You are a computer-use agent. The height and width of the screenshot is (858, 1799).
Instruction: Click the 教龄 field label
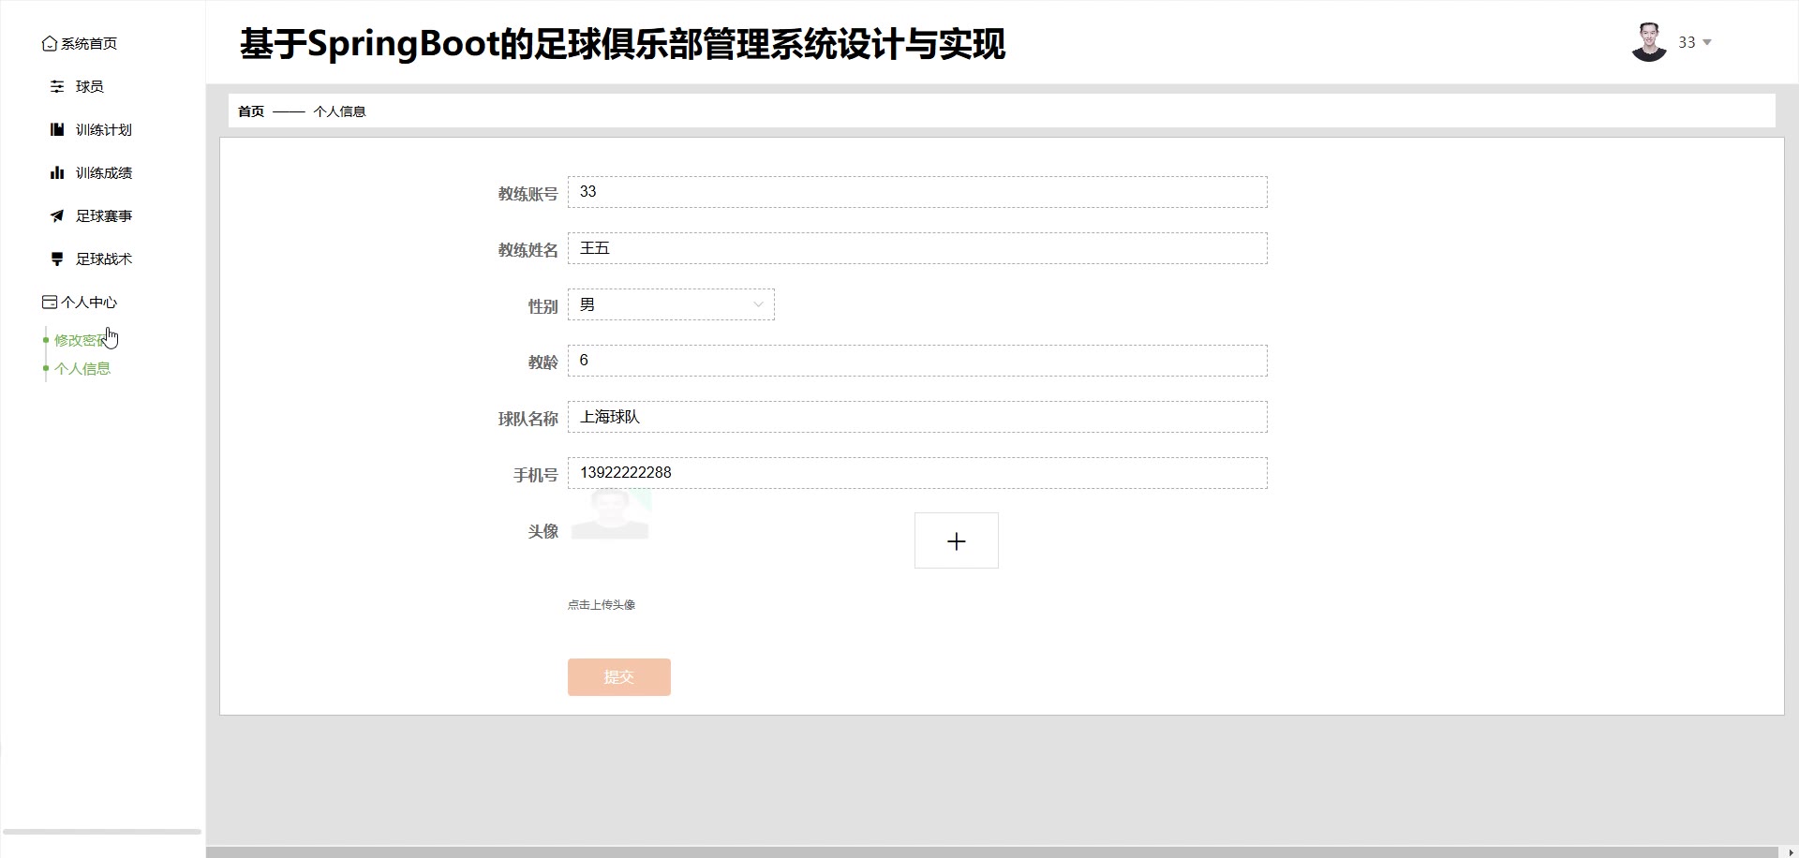click(543, 362)
